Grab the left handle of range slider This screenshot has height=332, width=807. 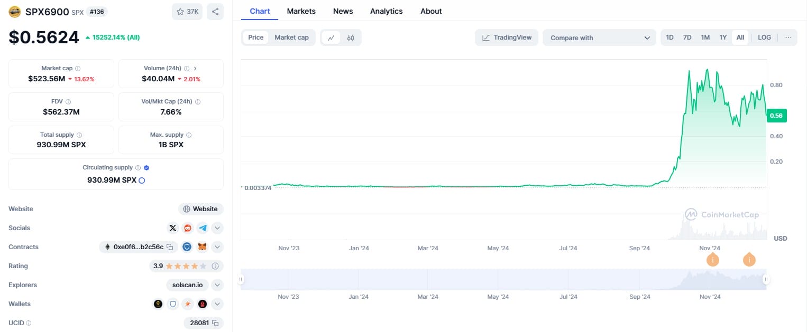[241, 280]
